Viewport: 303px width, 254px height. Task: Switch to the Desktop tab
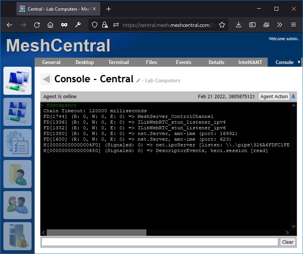pyautogui.click(x=85, y=62)
